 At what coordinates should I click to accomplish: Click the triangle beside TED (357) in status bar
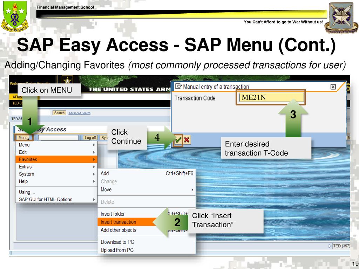click(x=330, y=246)
